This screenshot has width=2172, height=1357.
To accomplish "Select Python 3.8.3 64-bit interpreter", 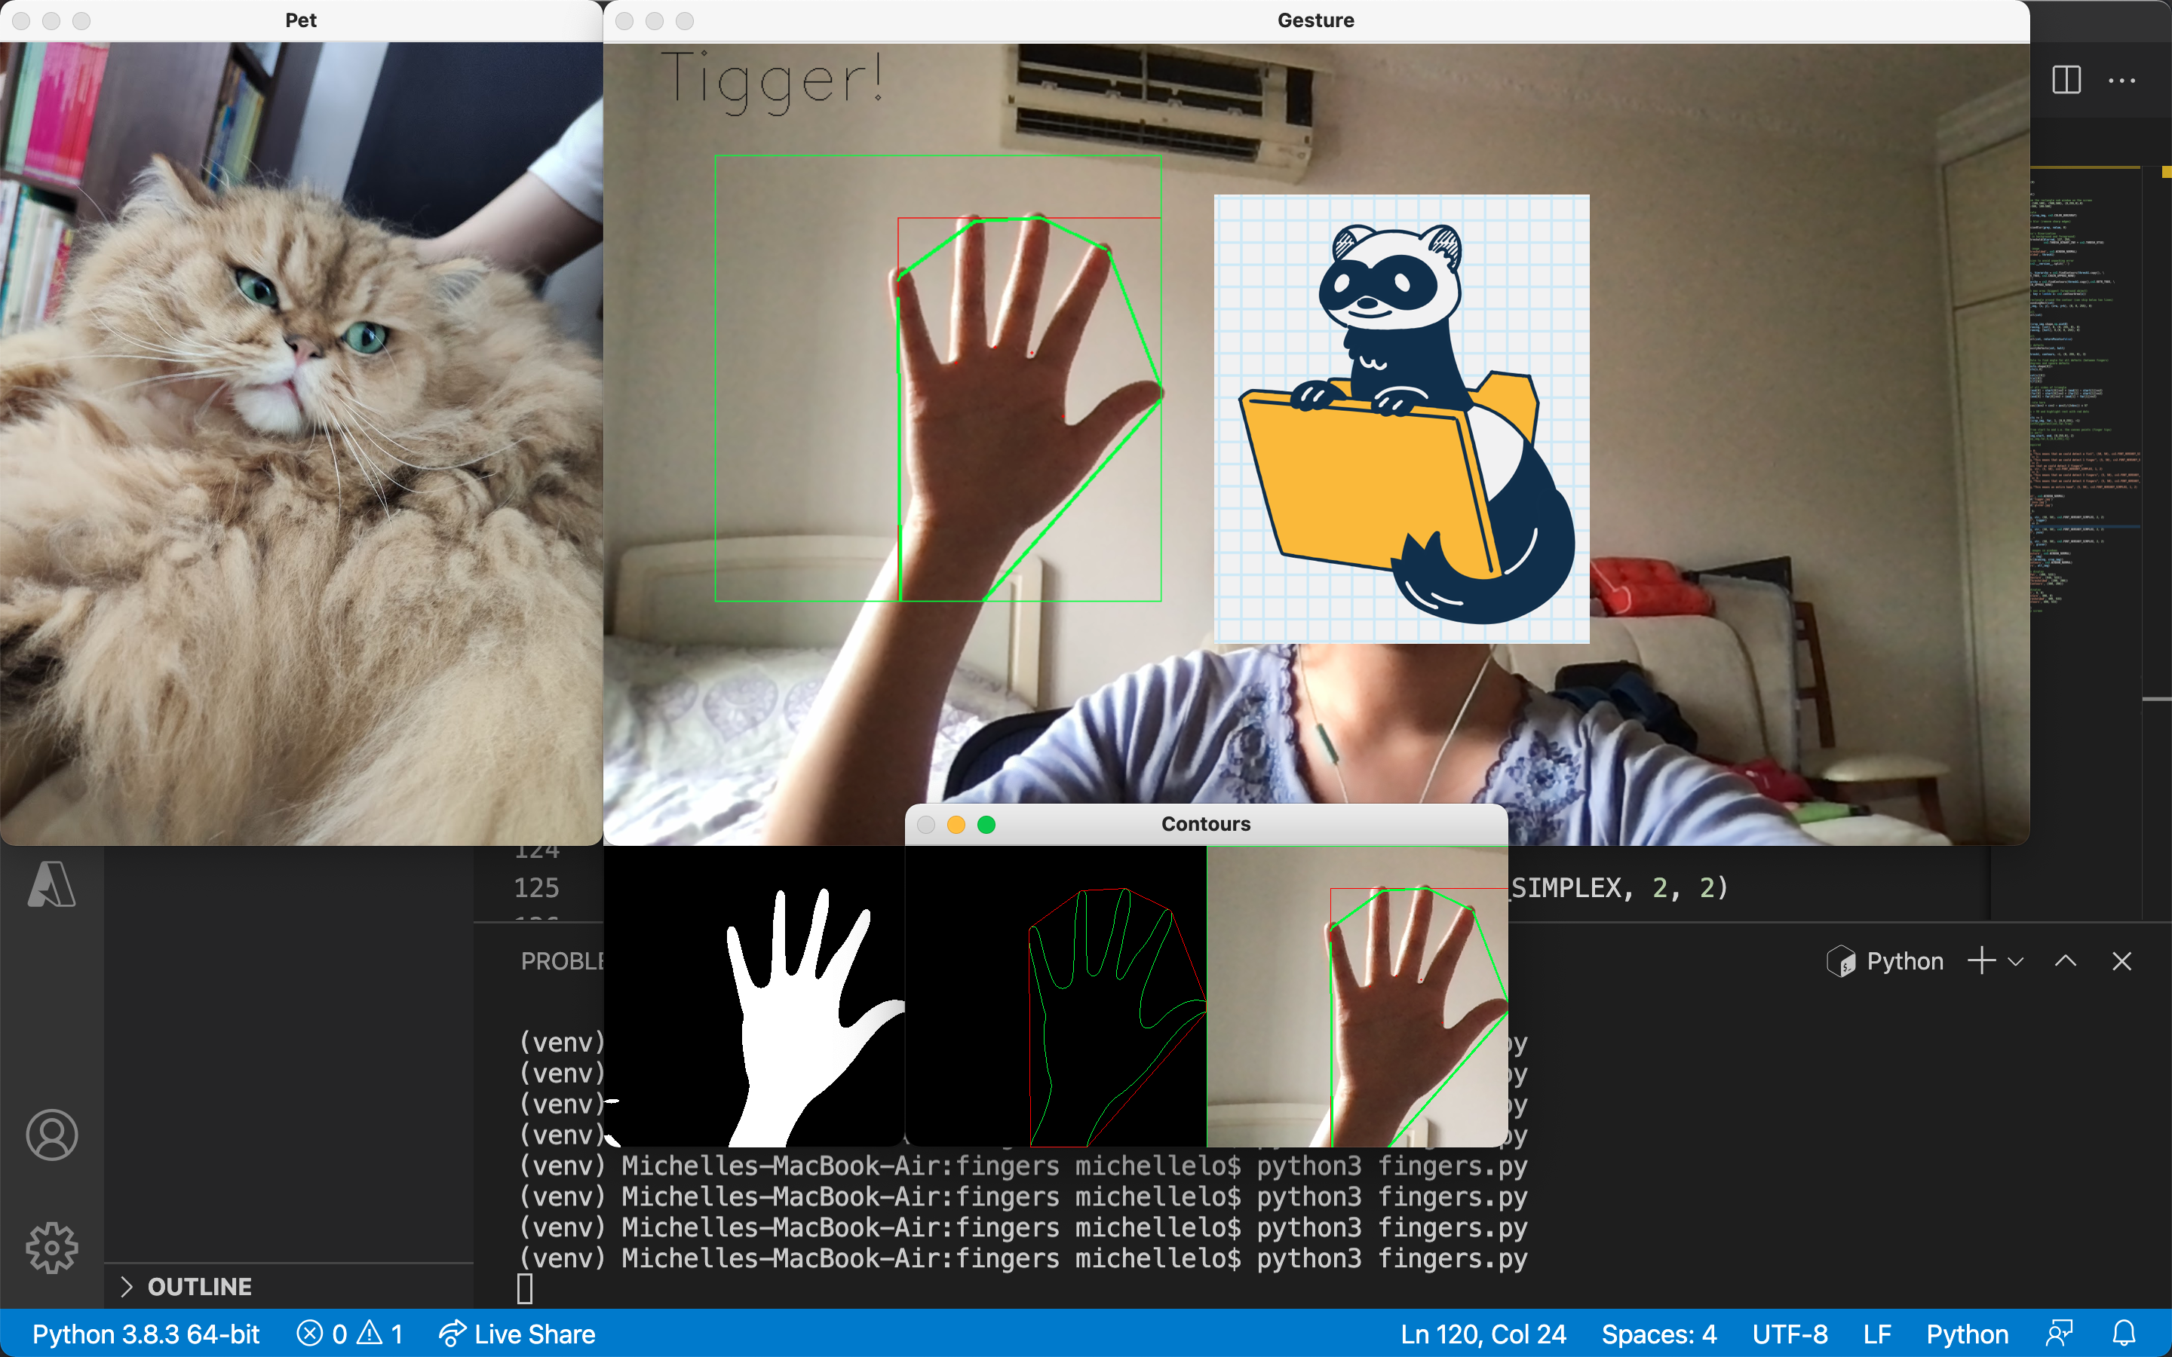I will pos(146,1334).
